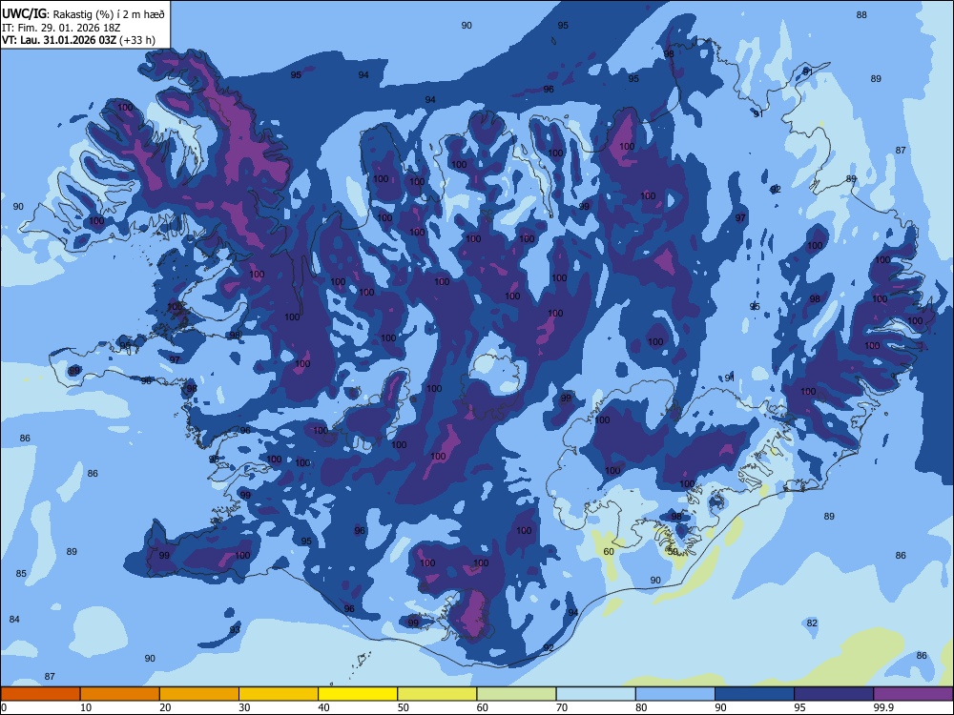Click the '93' humidity value on the map
Screen dimensions: 954x715
coord(235,629)
